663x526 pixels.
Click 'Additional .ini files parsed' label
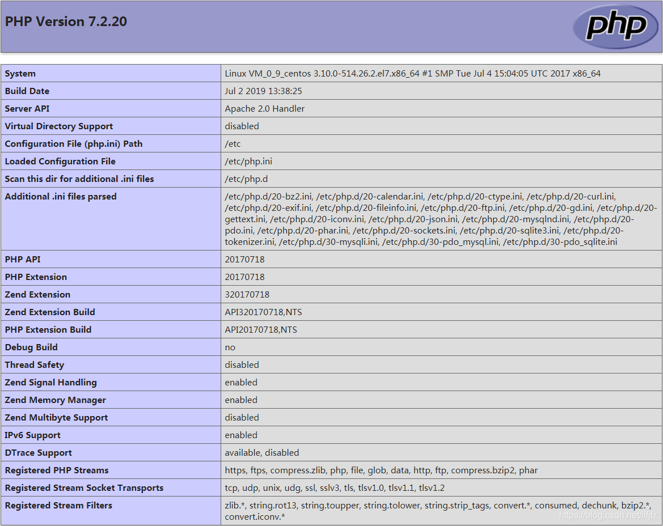click(61, 197)
